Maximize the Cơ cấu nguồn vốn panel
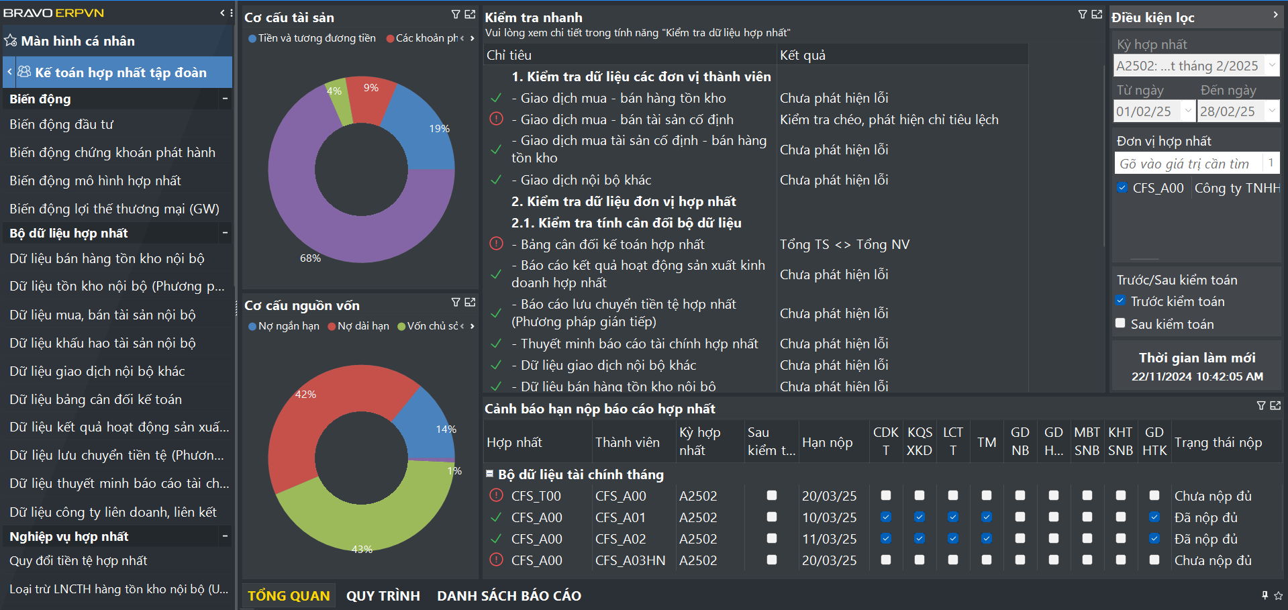 pyautogui.click(x=470, y=302)
